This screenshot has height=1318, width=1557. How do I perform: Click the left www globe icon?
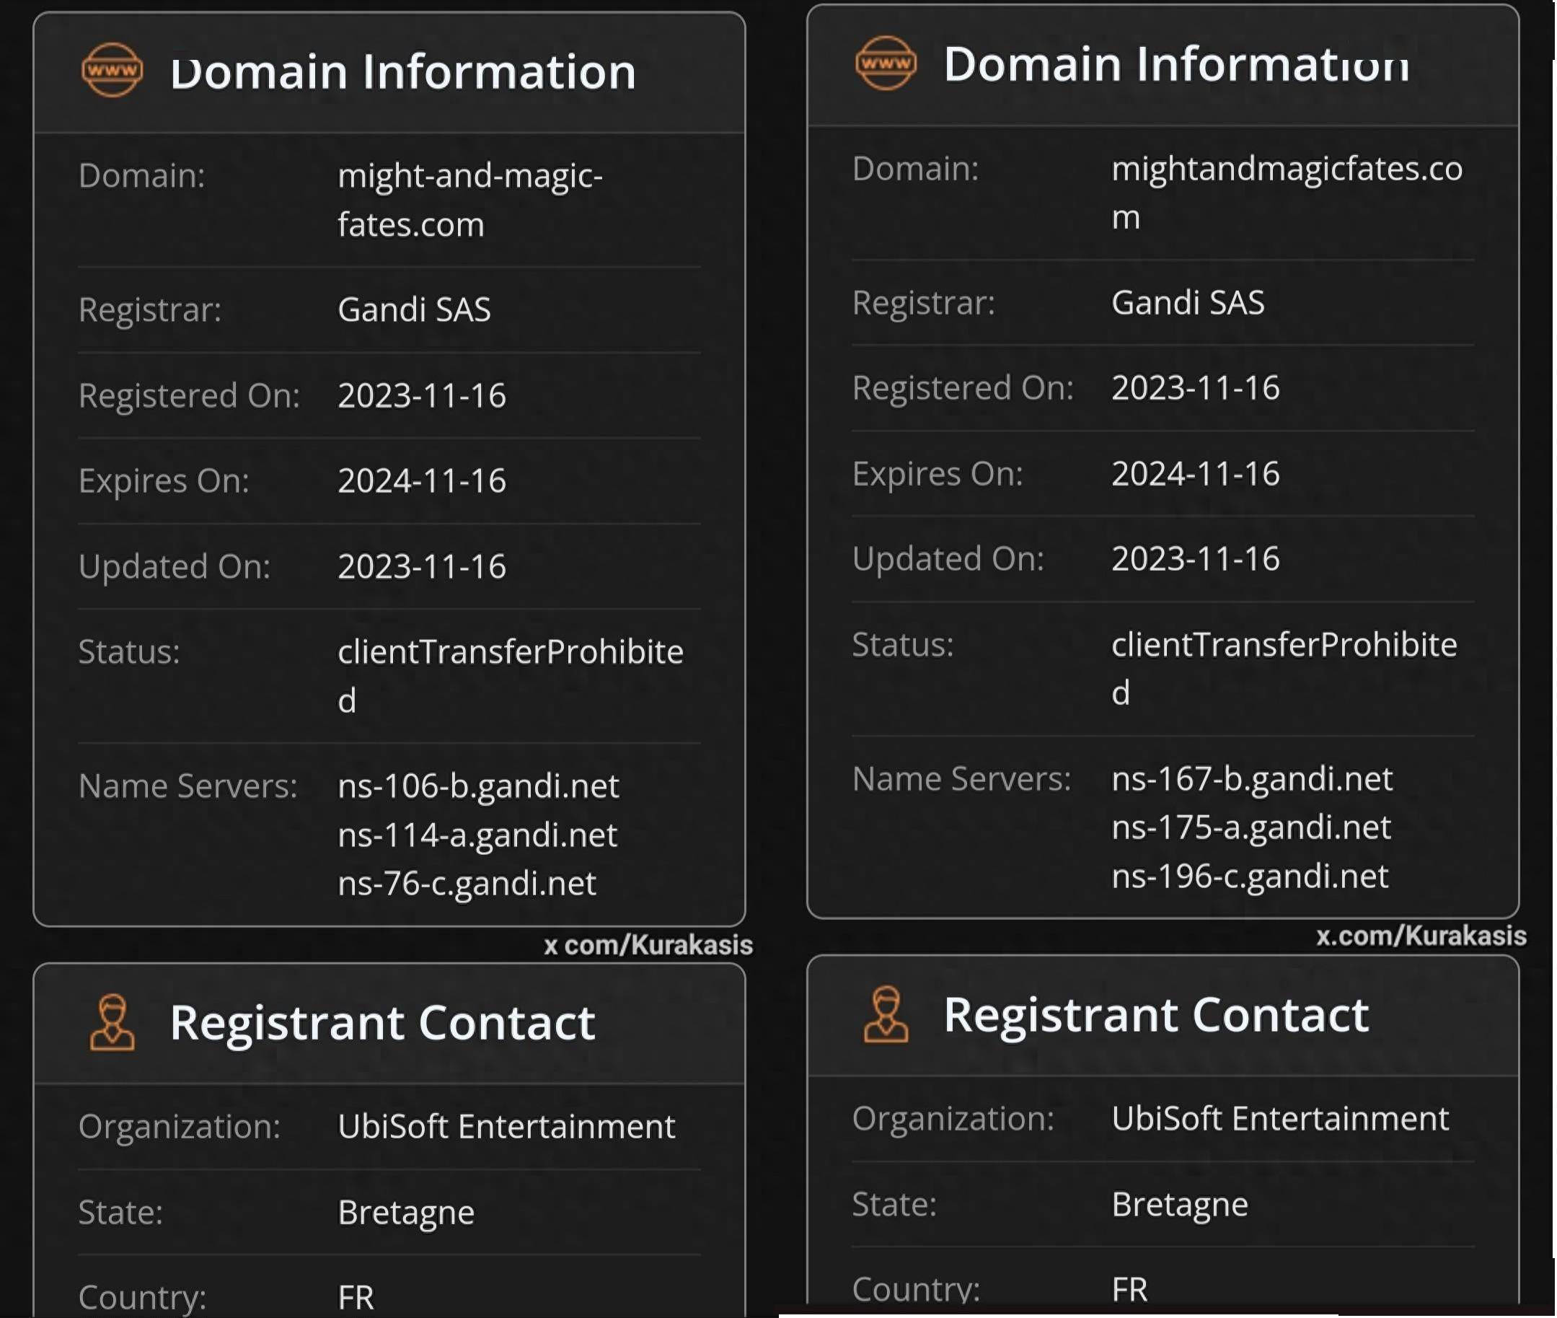coord(112,70)
